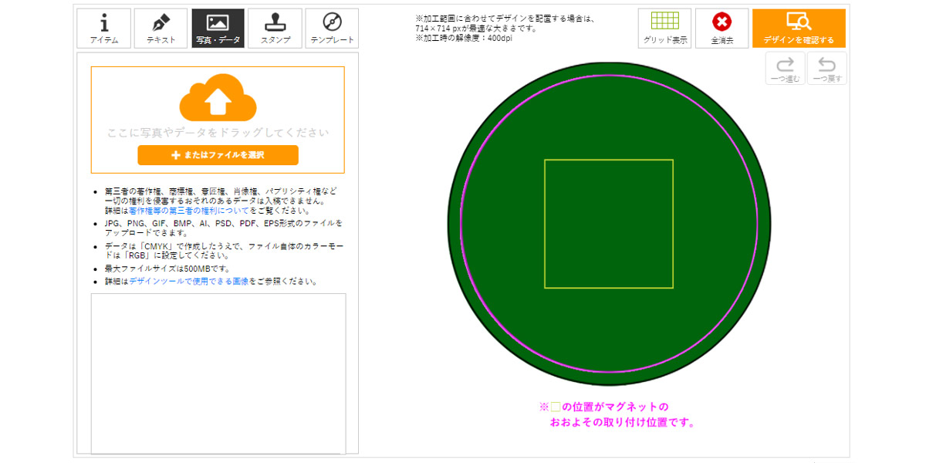Click デザインを確認する button

click(x=799, y=29)
